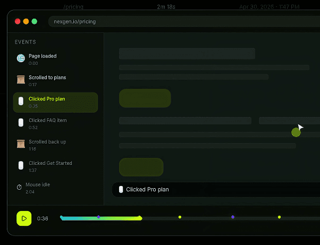The image size is (320, 245).
Task: Select the Scrolled to plans event
Action: tap(55, 81)
